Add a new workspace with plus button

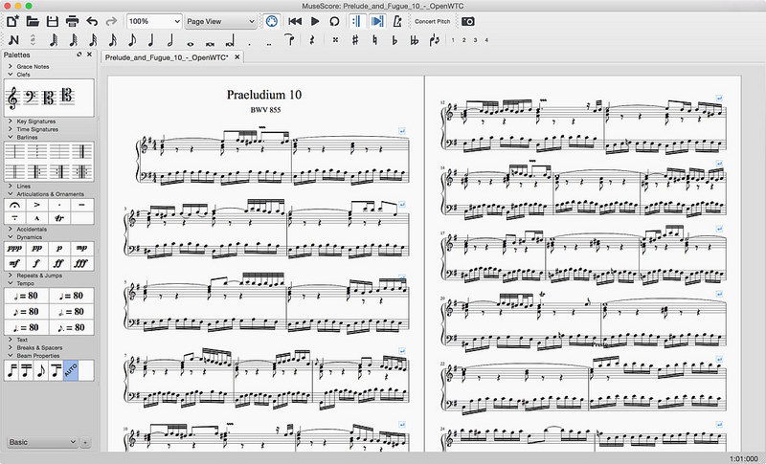pos(85,443)
